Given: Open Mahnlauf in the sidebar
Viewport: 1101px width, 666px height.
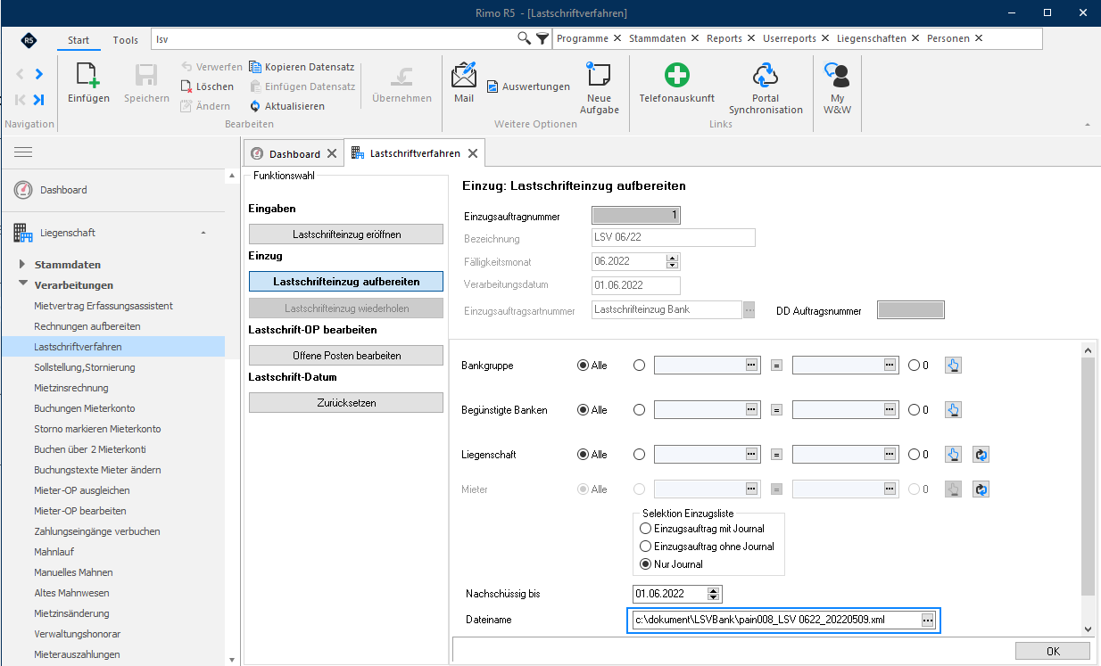Looking at the screenshot, I should coord(54,552).
